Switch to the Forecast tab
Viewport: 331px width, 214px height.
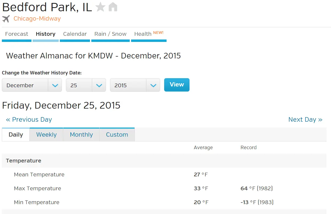pos(17,34)
